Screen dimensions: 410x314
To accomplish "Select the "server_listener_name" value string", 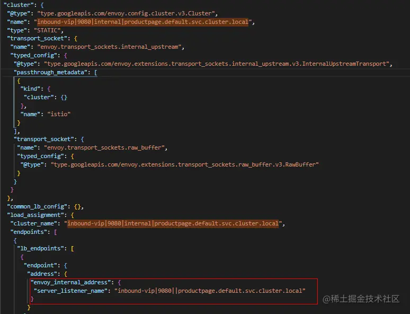I will click(210, 291).
